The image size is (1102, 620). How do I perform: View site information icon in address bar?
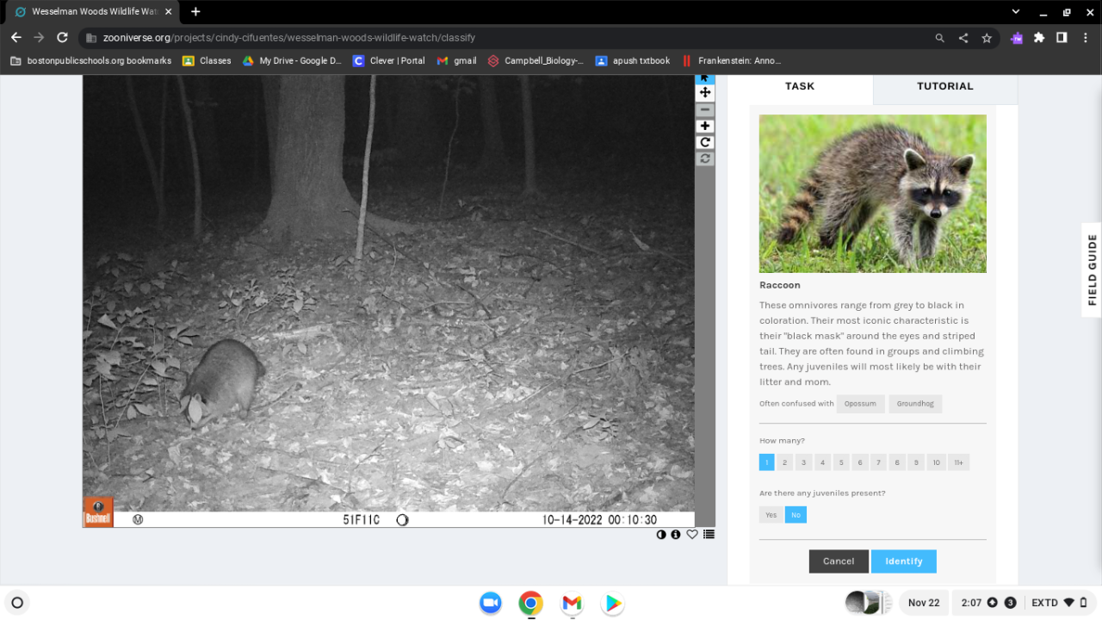[91, 38]
